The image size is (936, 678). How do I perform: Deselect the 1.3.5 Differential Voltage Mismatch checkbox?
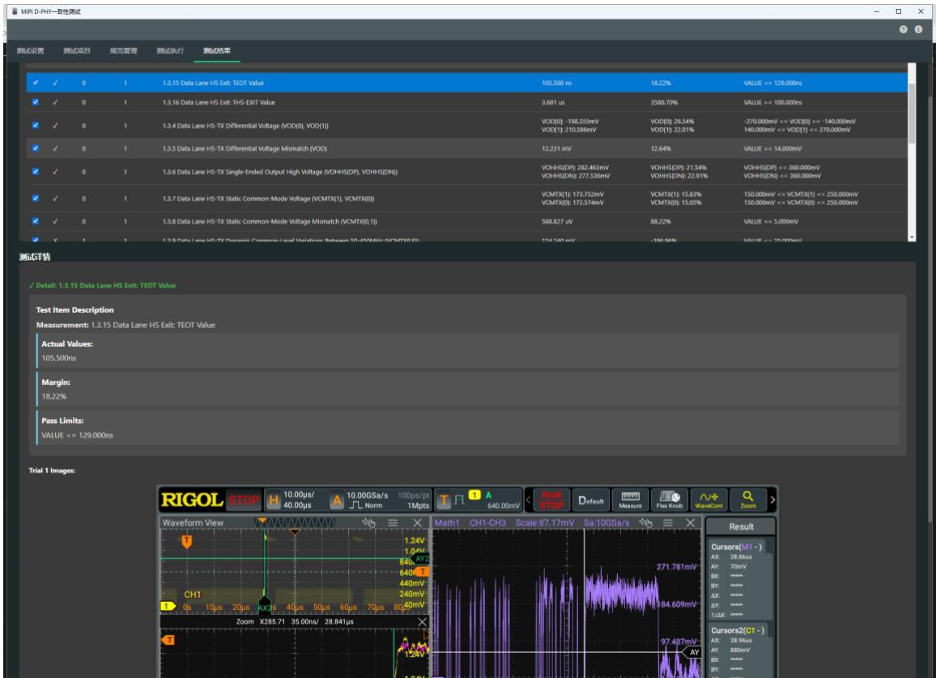coord(36,148)
